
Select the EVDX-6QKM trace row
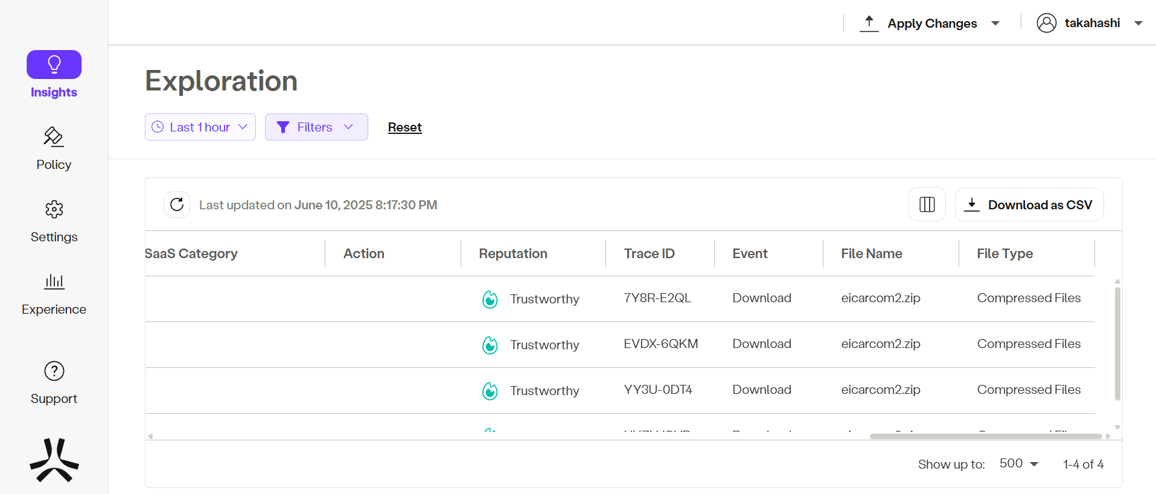[660, 344]
